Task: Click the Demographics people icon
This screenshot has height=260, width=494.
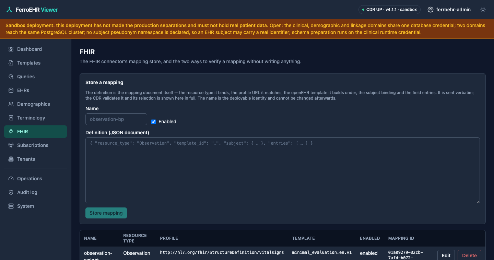Action: pyautogui.click(x=11, y=104)
